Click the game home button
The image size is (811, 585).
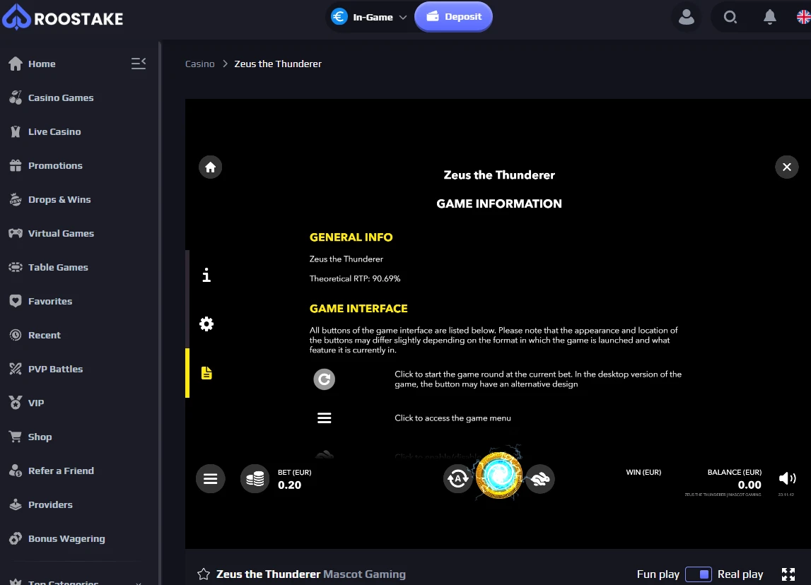point(211,167)
